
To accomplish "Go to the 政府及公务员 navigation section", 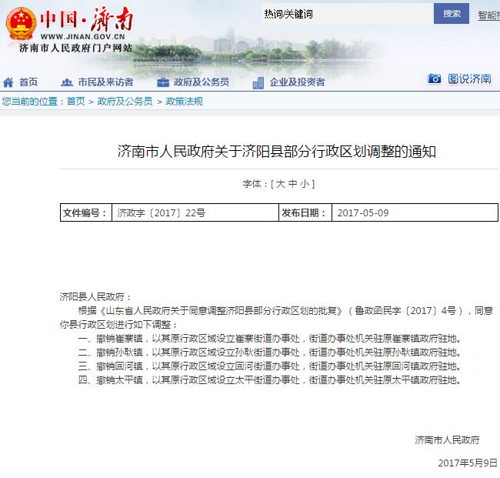I will (201, 82).
